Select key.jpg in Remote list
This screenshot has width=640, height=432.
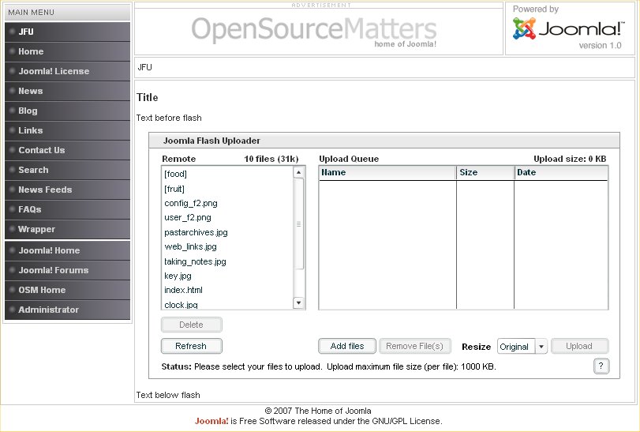click(x=227, y=276)
